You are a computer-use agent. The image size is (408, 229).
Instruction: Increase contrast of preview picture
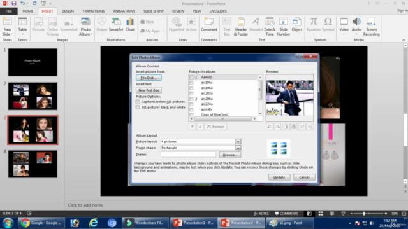[x=286, y=127]
